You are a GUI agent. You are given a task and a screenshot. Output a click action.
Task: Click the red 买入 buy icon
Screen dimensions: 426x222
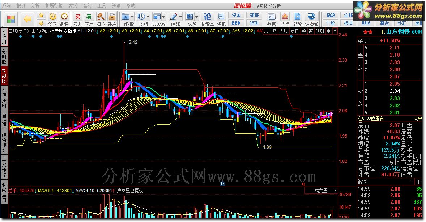pyautogui.click(x=78, y=17)
